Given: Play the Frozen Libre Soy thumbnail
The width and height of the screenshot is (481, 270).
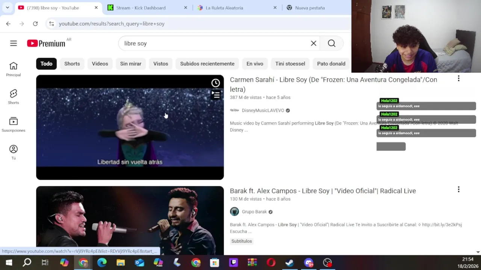Looking at the screenshot, I should [x=130, y=127].
